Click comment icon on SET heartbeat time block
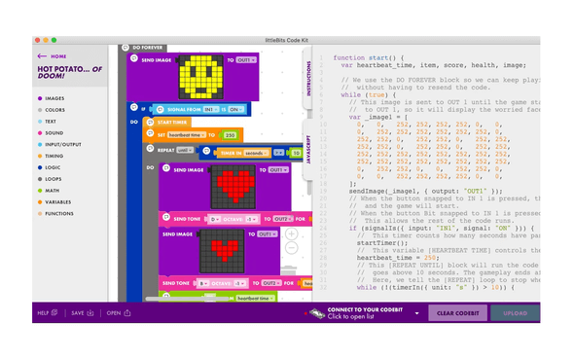The height and width of the screenshot is (359, 574). [x=150, y=133]
